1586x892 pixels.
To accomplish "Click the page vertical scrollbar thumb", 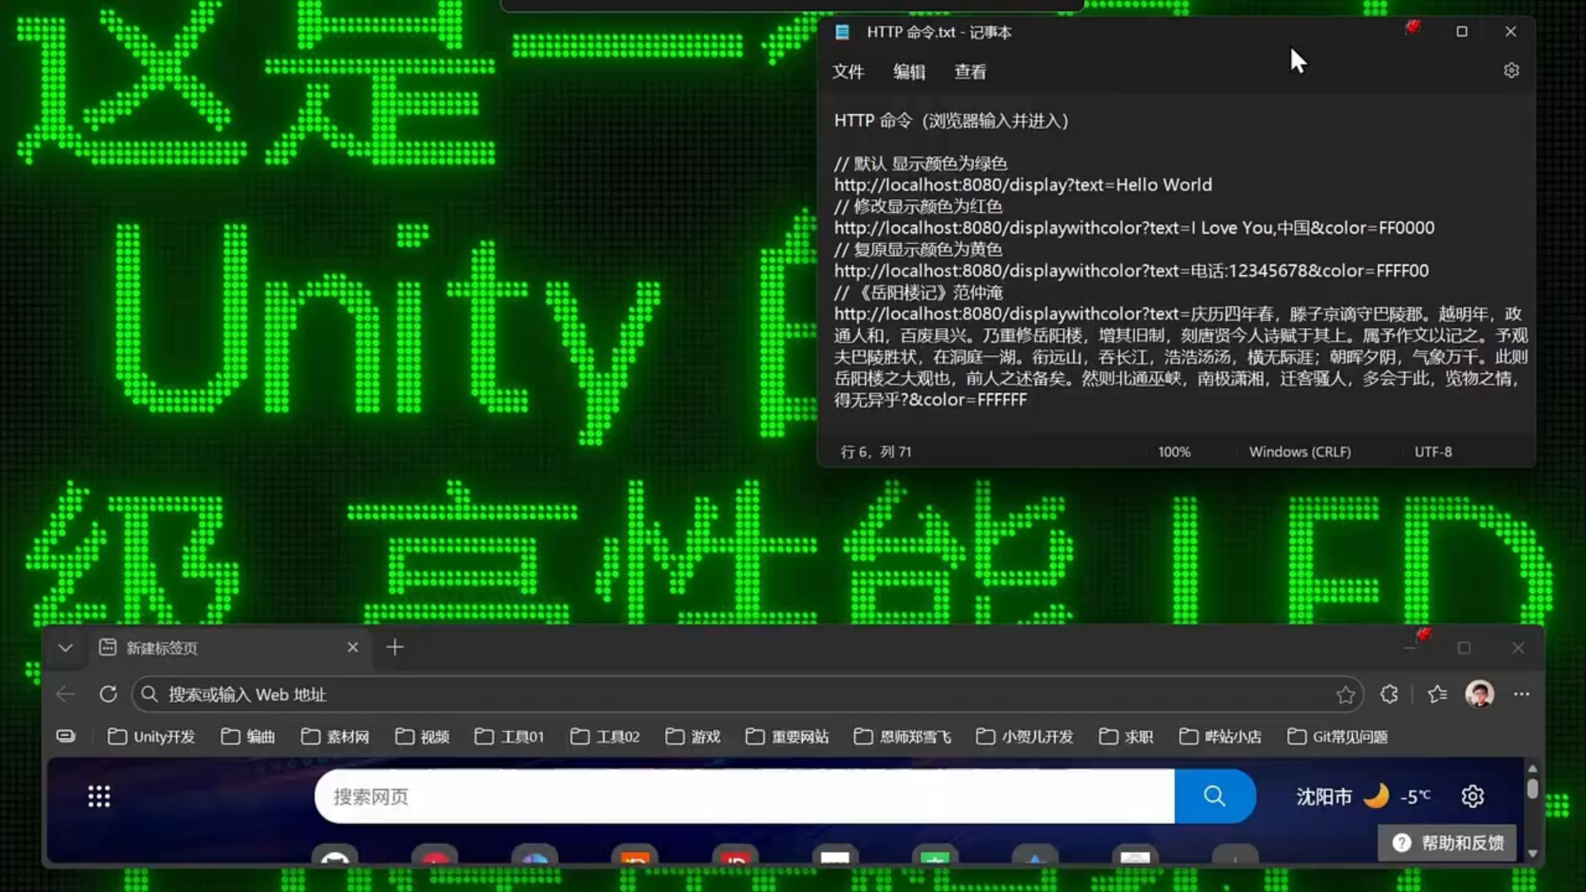I will coord(1532,789).
